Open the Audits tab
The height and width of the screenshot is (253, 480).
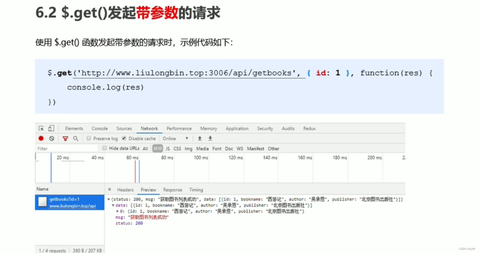coord(288,129)
